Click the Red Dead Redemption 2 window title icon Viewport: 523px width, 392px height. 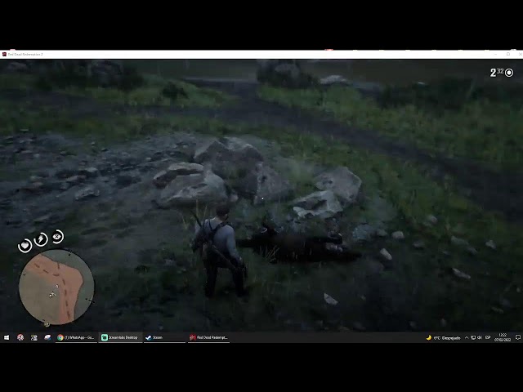(4, 54)
